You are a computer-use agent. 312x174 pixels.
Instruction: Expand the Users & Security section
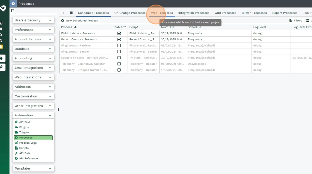pyautogui.click(x=33, y=20)
